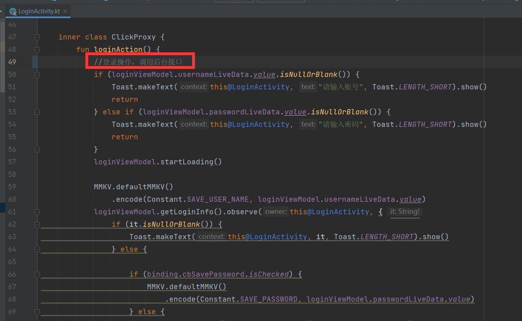Close the LoginActivity.kt editor tab
Screen dimensions: 522x321
coord(65,11)
